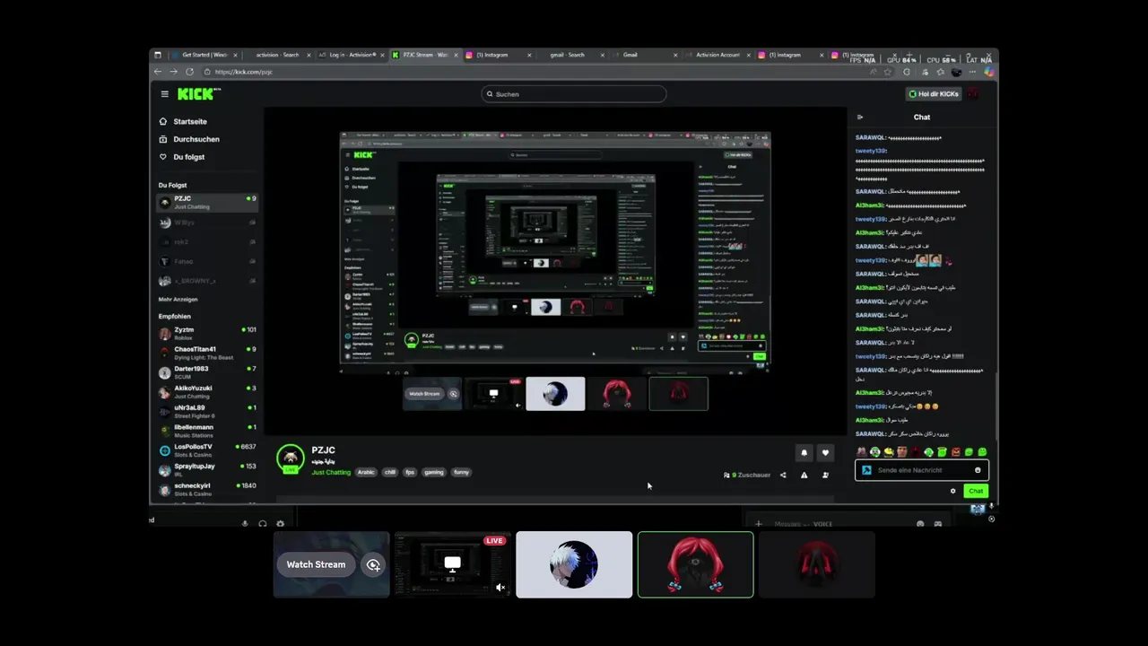This screenshot has width=1148, height=646.
Task: Open schneckyirl channel in recommended list
Action: point(207,489)
